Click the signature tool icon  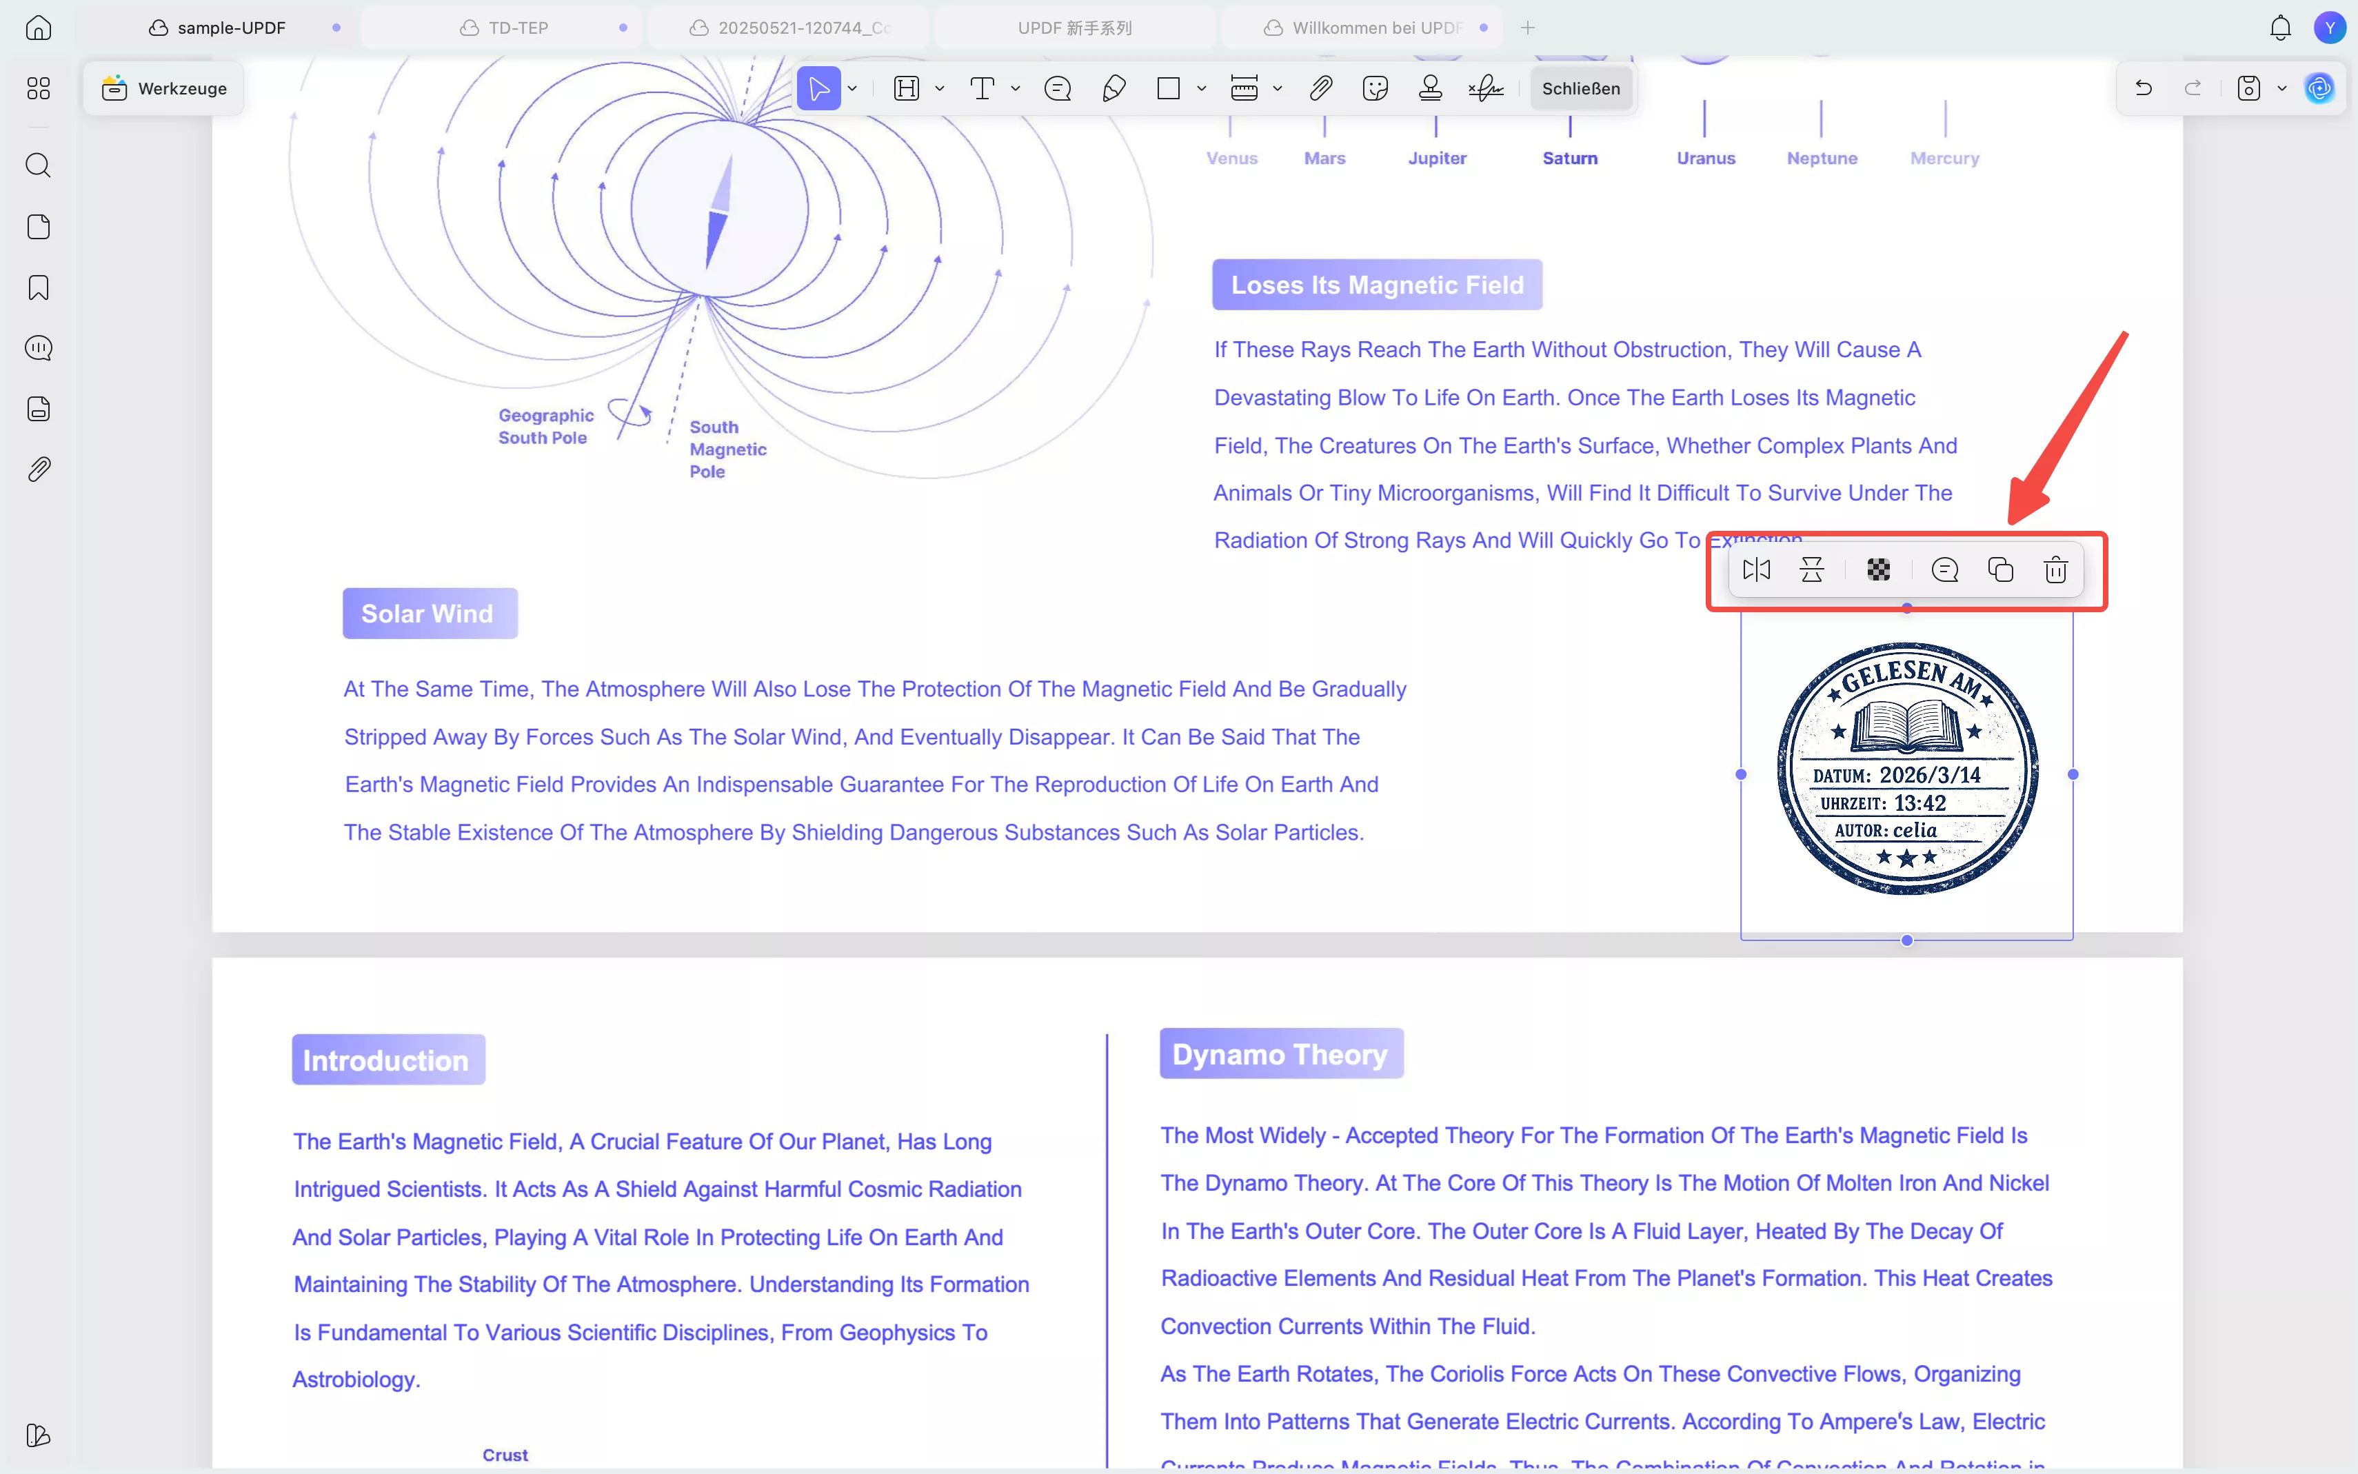(1486, 89)
